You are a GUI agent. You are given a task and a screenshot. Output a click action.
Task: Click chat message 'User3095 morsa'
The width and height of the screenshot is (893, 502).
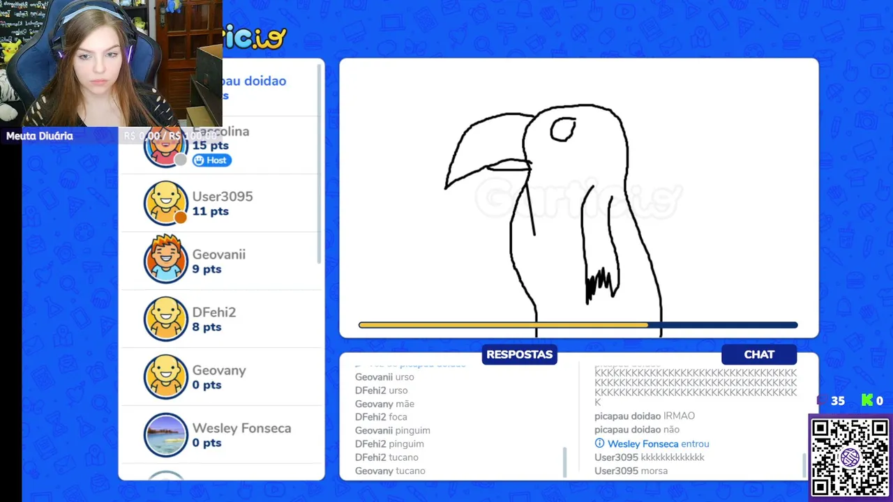[631, 471]
